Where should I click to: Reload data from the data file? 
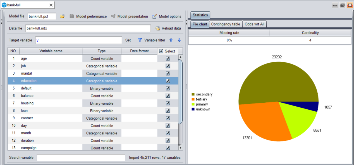[168, 28]
